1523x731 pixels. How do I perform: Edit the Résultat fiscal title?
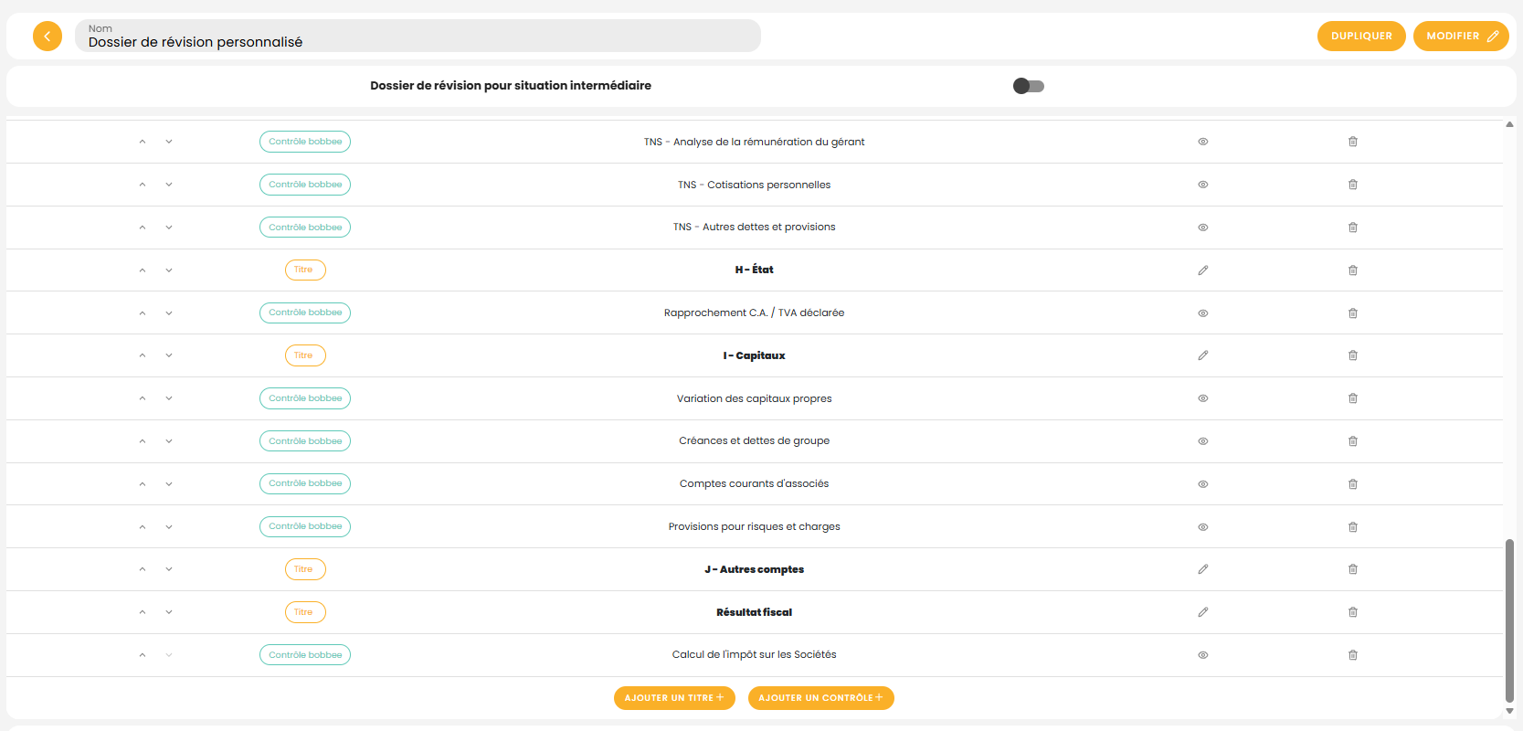pos(1203,612)
